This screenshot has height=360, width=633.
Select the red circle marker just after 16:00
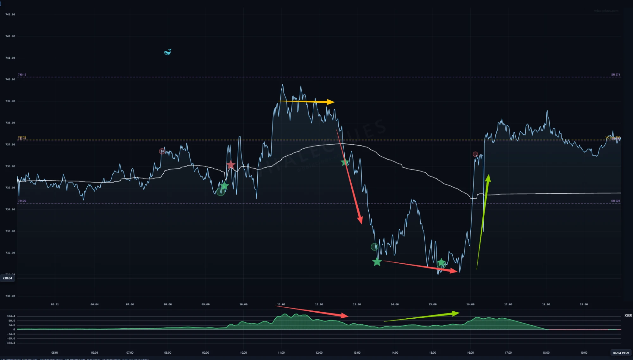[x=475, y=154]
